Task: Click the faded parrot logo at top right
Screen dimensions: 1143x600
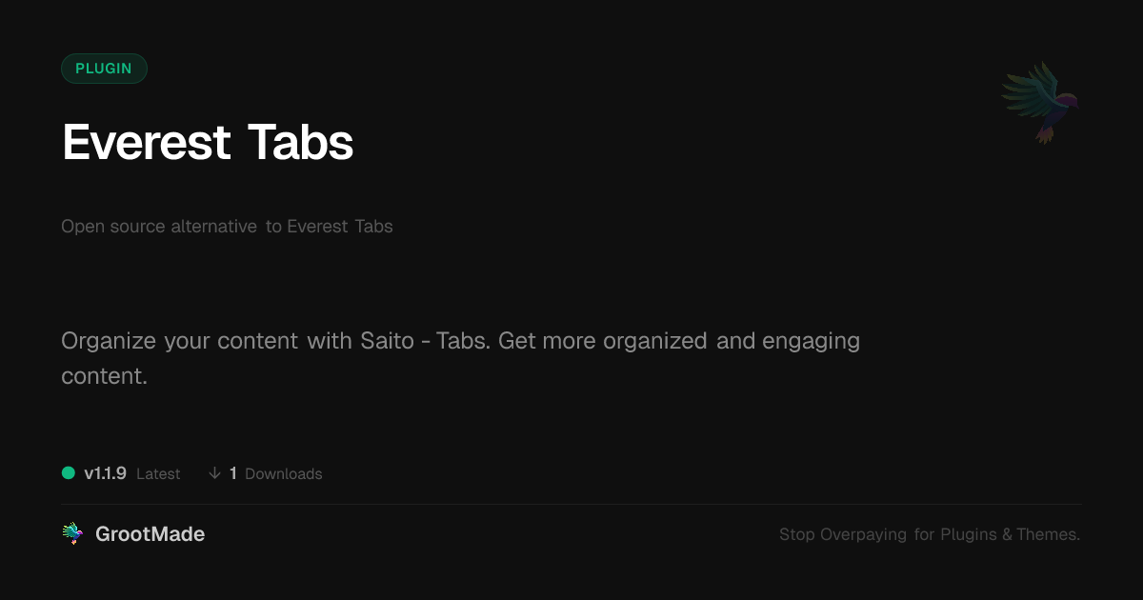Action: 1040,102
